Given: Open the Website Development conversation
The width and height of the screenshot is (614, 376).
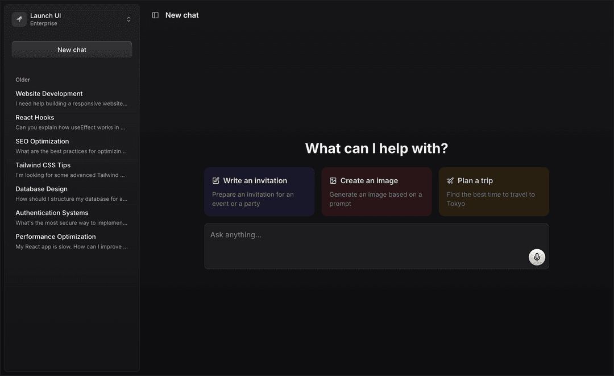Looking at the screenshot, I should coord(72,97).
